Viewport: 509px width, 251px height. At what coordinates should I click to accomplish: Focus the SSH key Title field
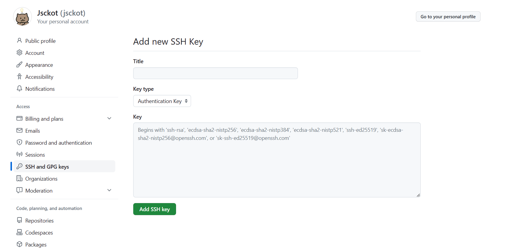216,73
